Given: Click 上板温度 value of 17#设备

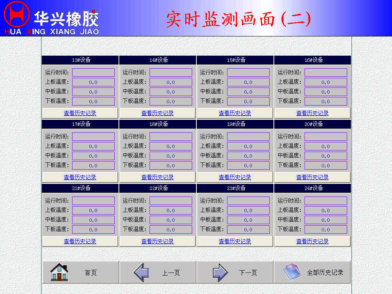Looking at the screenshot, I should pyautogui.click(x=94, y=146).
